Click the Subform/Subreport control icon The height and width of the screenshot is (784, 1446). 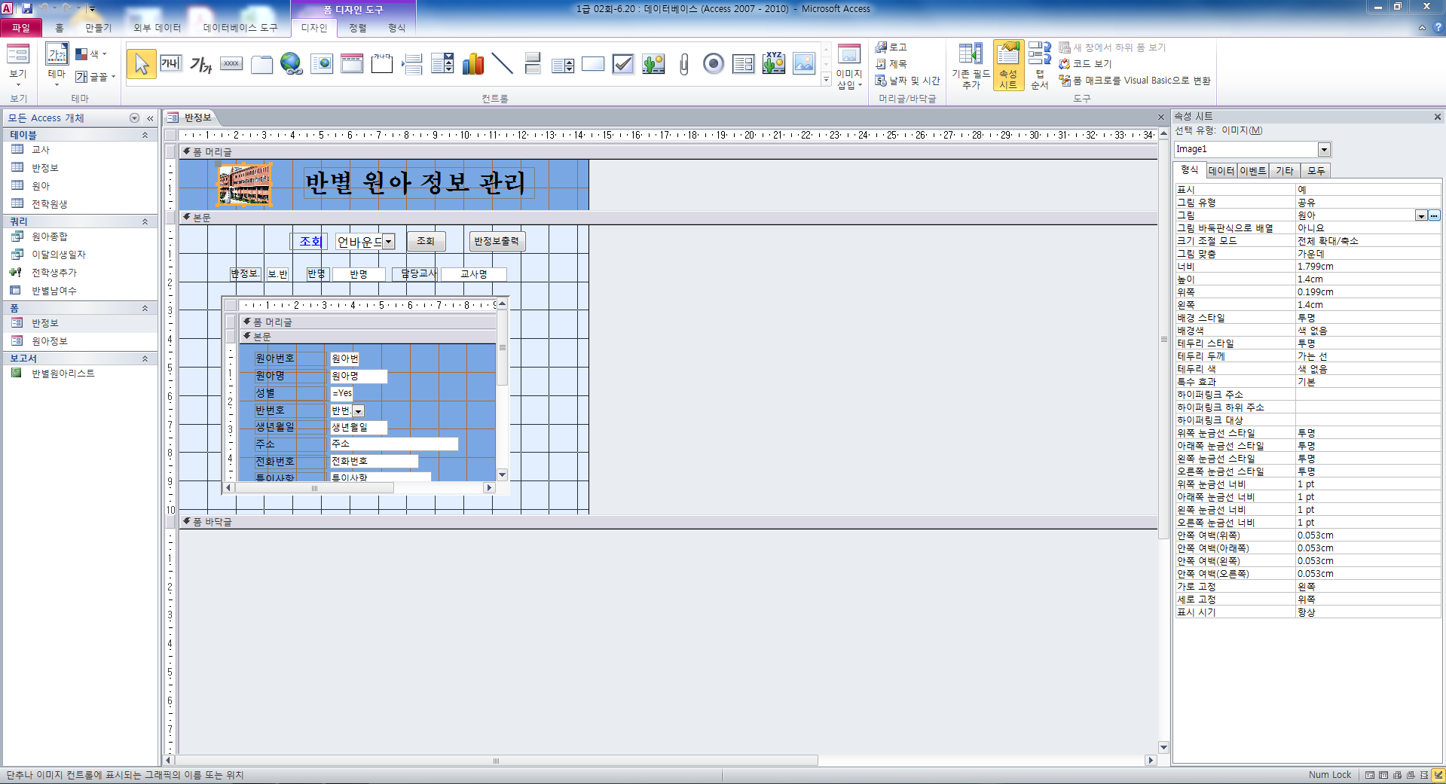[744, 64]
